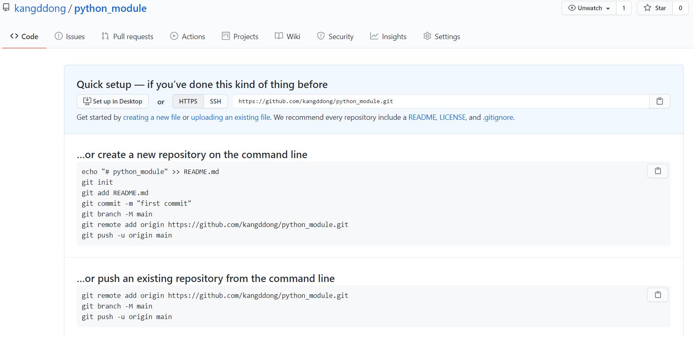
Task: Click the 'git add README.md' line
Action: [115, 193]
